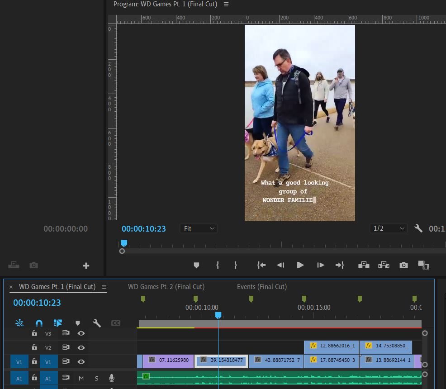Select WD Games Pt. 1 (Final Cut) timeline tab
446x389 pixels.
click(57, 287)
